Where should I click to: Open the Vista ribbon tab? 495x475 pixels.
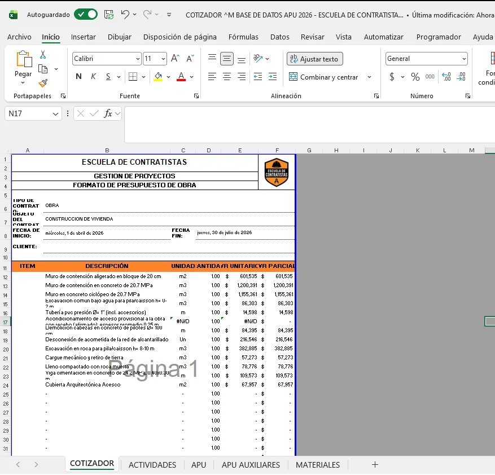344,37
